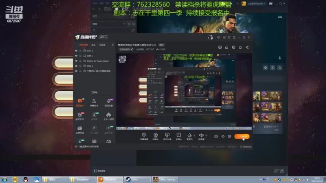
Task: Open the room manager assistant tool
Action: 94,102
